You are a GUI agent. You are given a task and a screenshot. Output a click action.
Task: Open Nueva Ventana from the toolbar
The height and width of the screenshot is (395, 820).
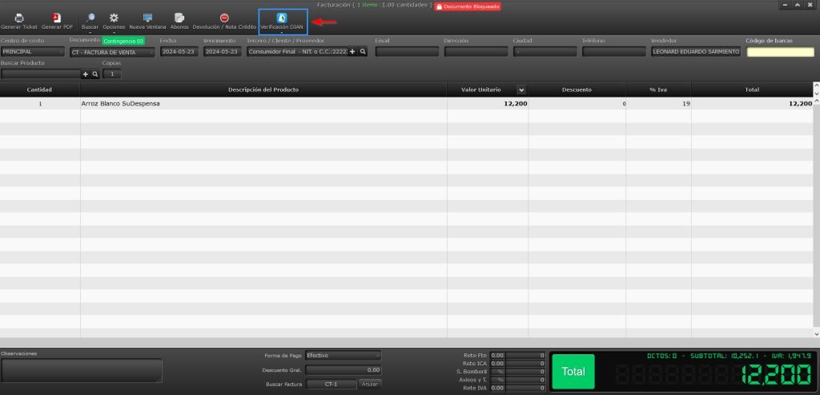[147, 18]
